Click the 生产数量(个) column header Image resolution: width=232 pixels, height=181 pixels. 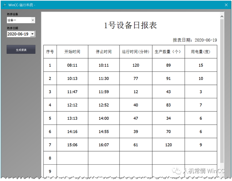click(168, 52)
